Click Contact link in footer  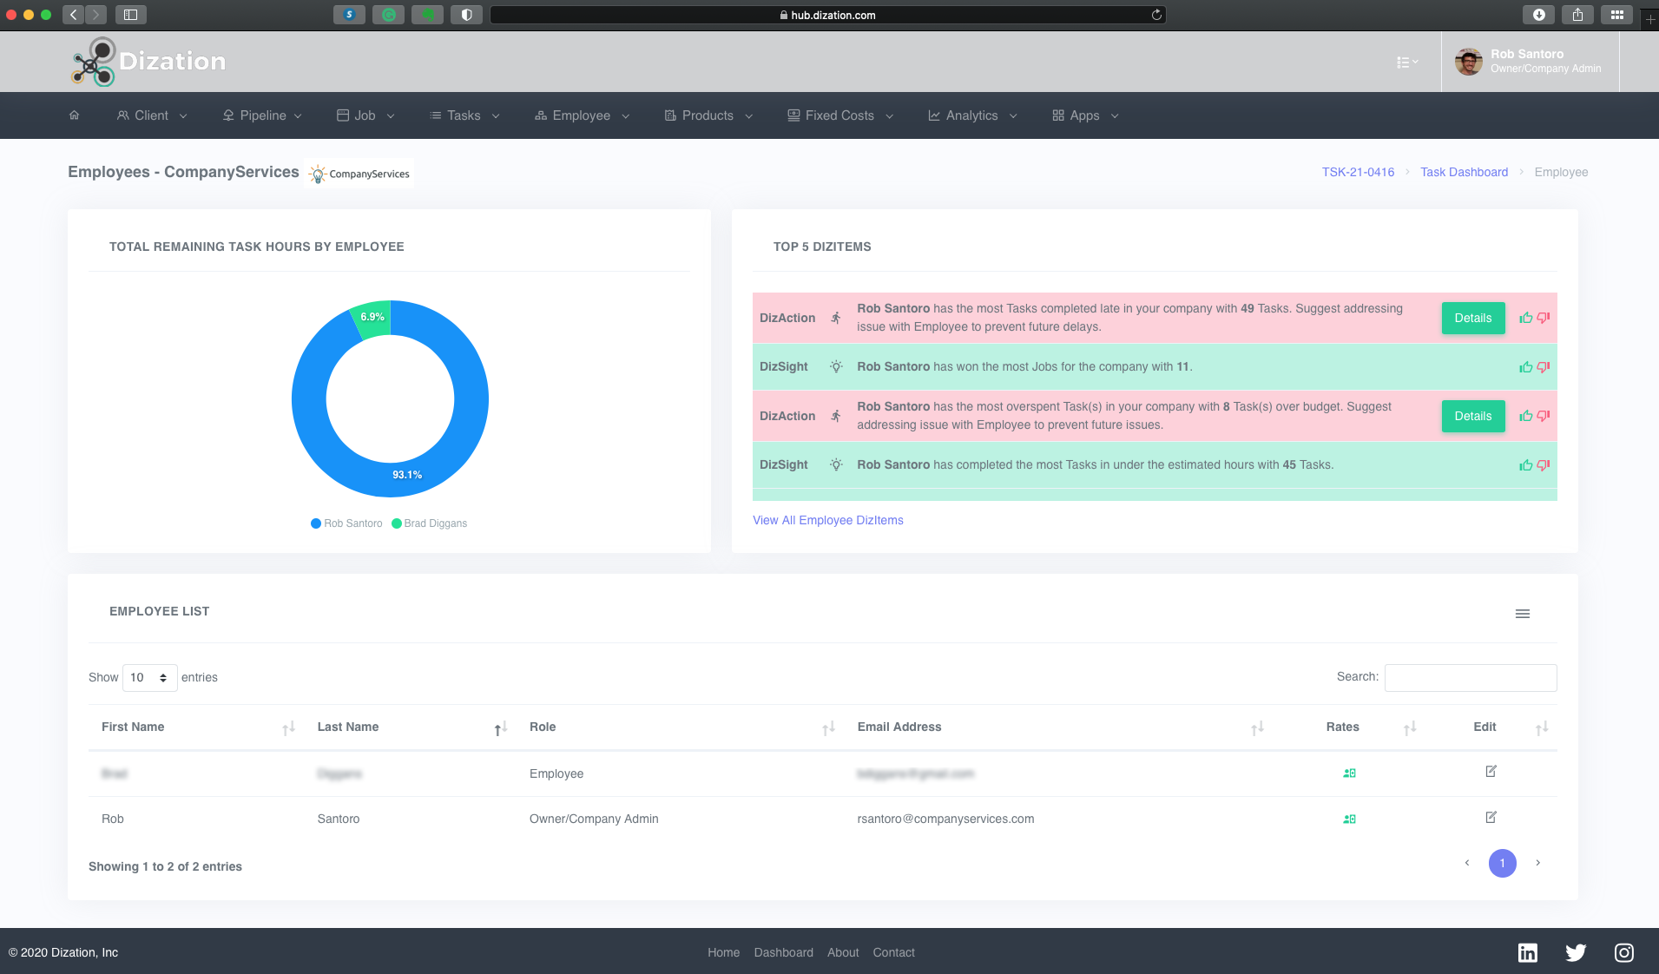(x=893, y=952)
